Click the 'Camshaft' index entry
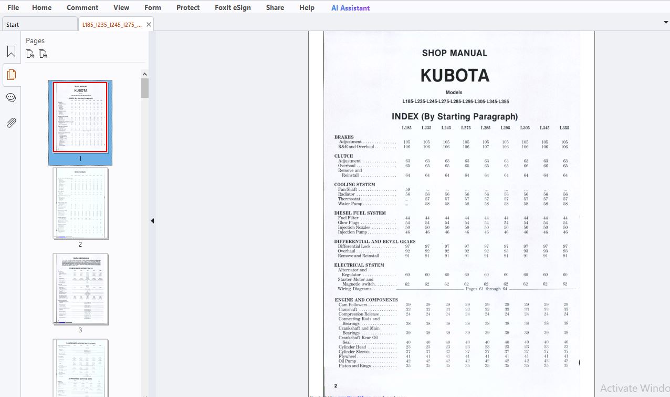Viewport: 670px width, 397px height. point(348,310)
